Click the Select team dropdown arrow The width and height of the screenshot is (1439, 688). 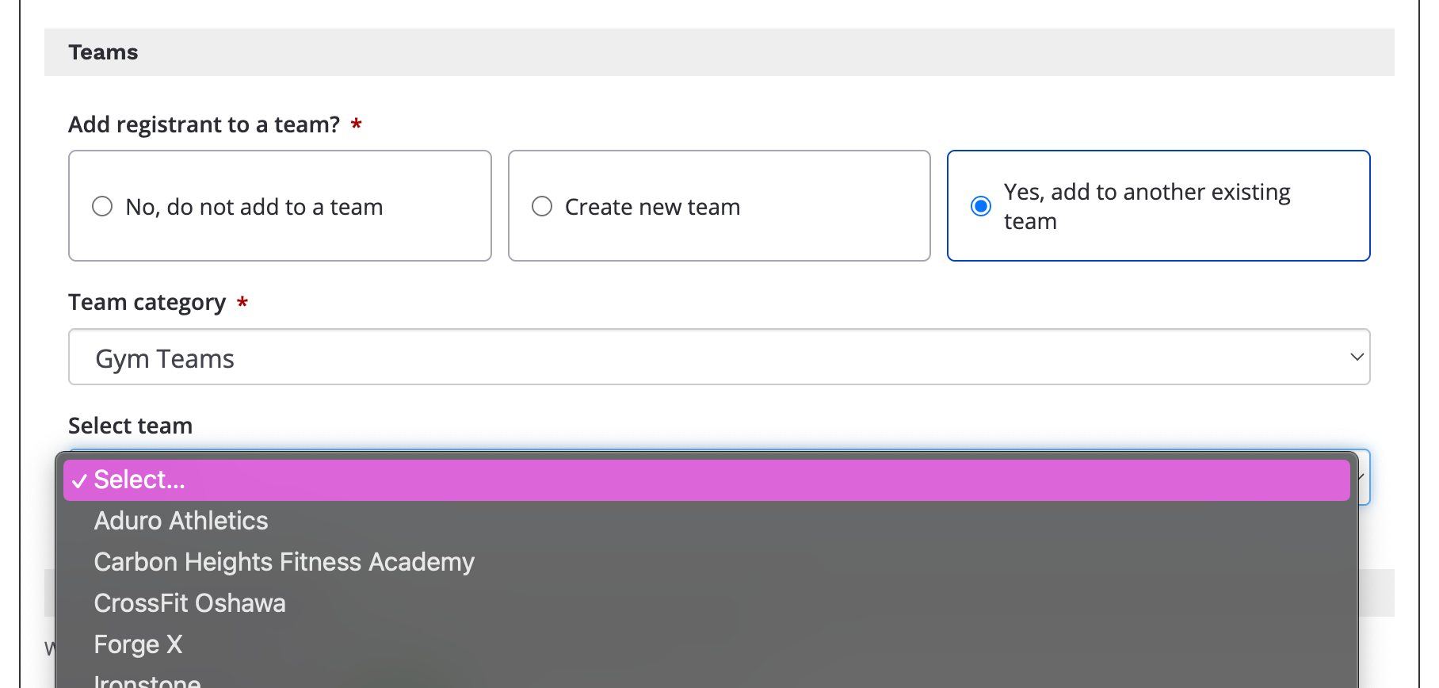click(x=1362, y=477)
